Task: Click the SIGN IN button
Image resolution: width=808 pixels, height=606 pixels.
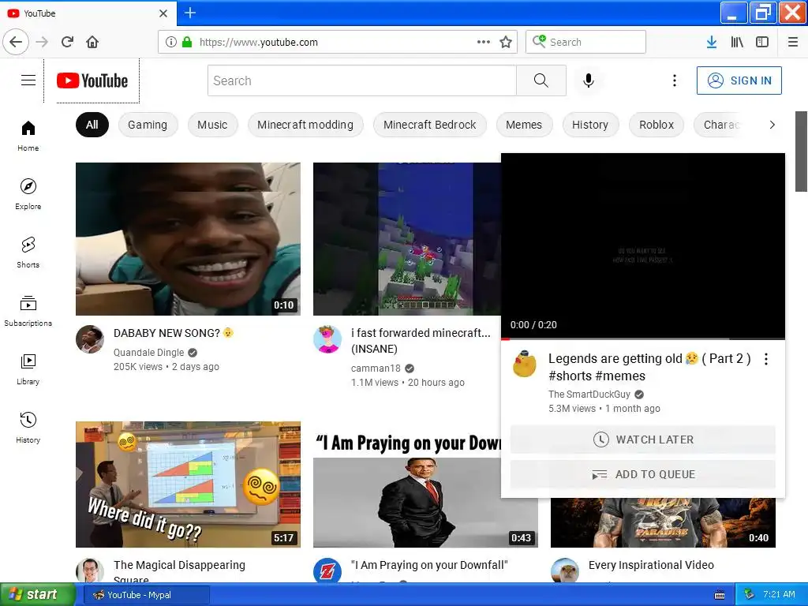Action: click(x=739, y=80)
